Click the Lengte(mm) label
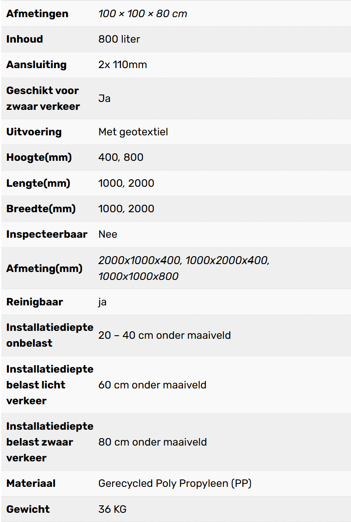Viewport: 351px width, 522px height. tap(38, 183)
